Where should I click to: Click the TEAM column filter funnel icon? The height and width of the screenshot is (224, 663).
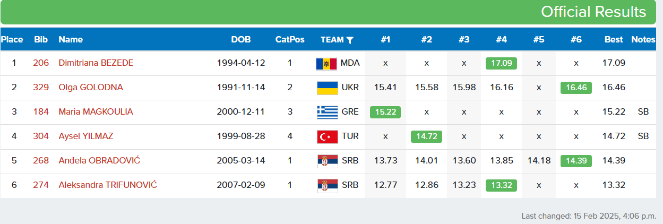click(x=350, y=40)
